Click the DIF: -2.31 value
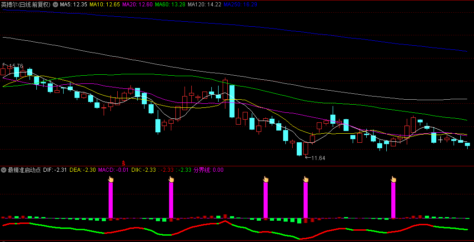Image resolution: width=474 pixels, height=242 pixels. coord(55,170)
